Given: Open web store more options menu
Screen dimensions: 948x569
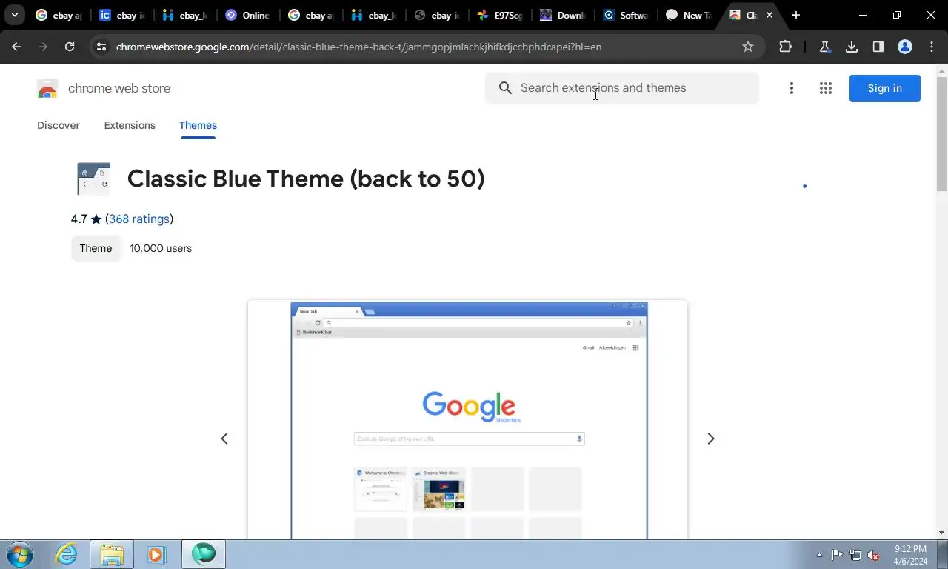Looking at the screenshot, I should click(792, 88).
